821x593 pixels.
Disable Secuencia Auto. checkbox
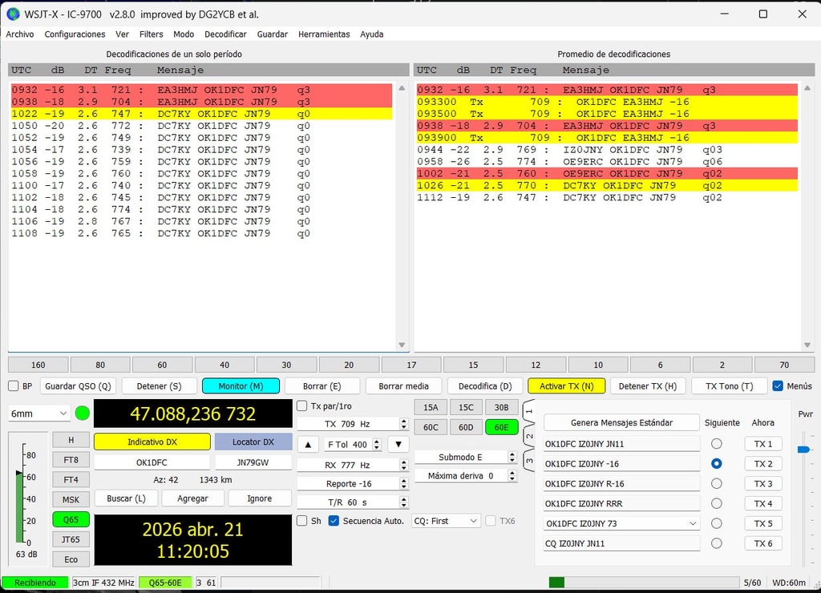tap(334, 521)
